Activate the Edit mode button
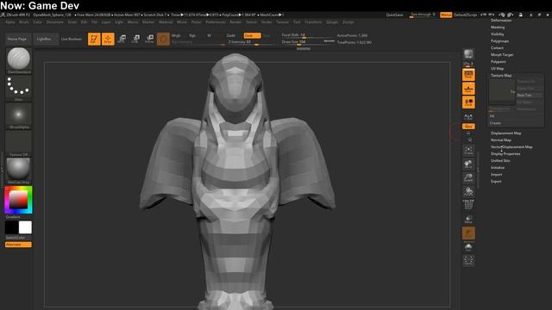 tap(94, 39)
